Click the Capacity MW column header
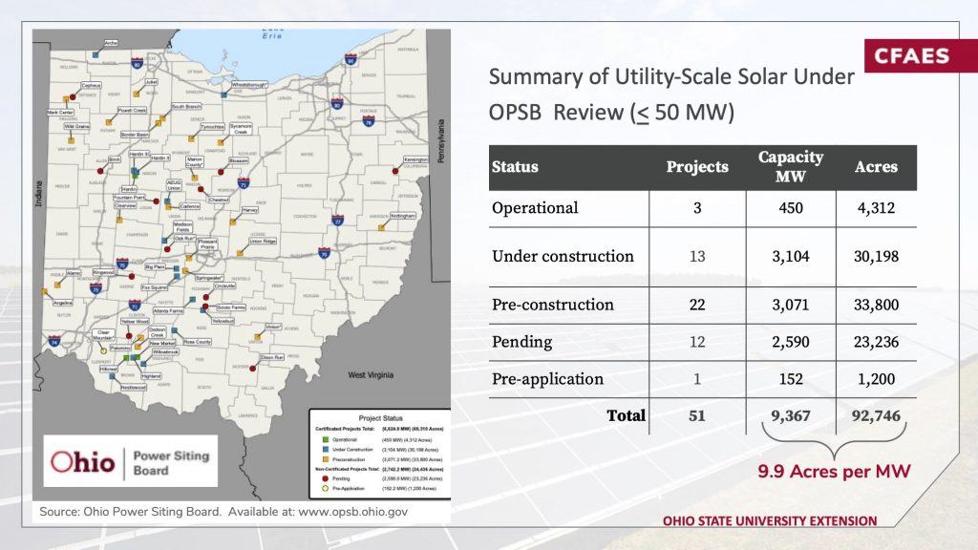This screenshot has width=978, height=550. [790, 166]
